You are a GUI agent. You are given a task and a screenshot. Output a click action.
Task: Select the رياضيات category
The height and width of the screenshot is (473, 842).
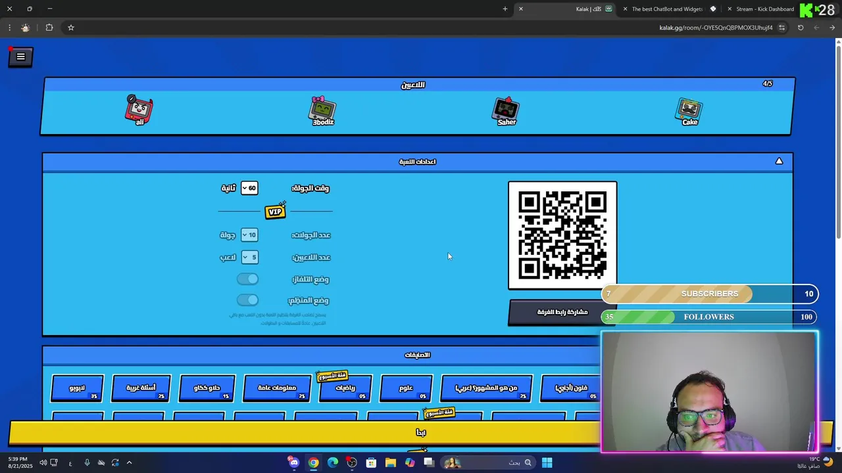345,388
